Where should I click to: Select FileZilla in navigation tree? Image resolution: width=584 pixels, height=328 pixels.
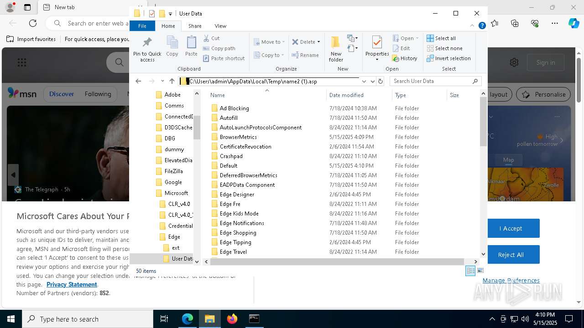(x=173, y=171)
